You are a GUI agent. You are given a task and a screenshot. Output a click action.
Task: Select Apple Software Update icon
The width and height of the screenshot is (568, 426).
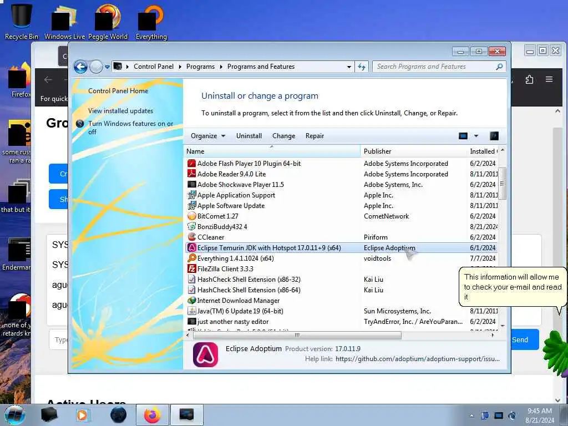191,205
